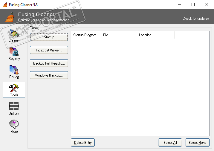The height and width of the screenshot is (151, 214).
Task: Select the Tools wrench-and-hammer icon
Action: pyautogui.click(x=14, y=88)
